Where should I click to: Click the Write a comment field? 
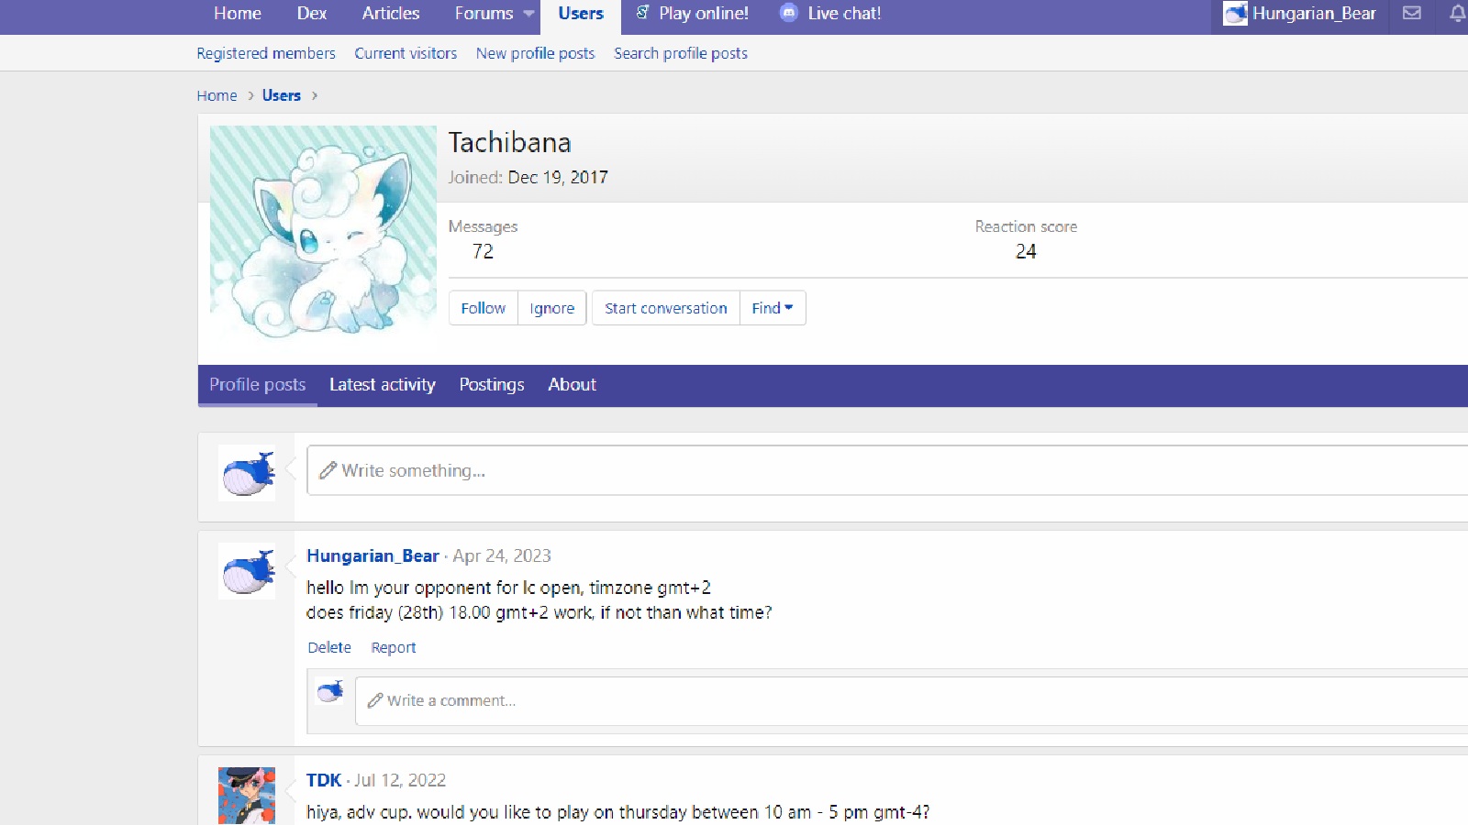coord(912,701)
